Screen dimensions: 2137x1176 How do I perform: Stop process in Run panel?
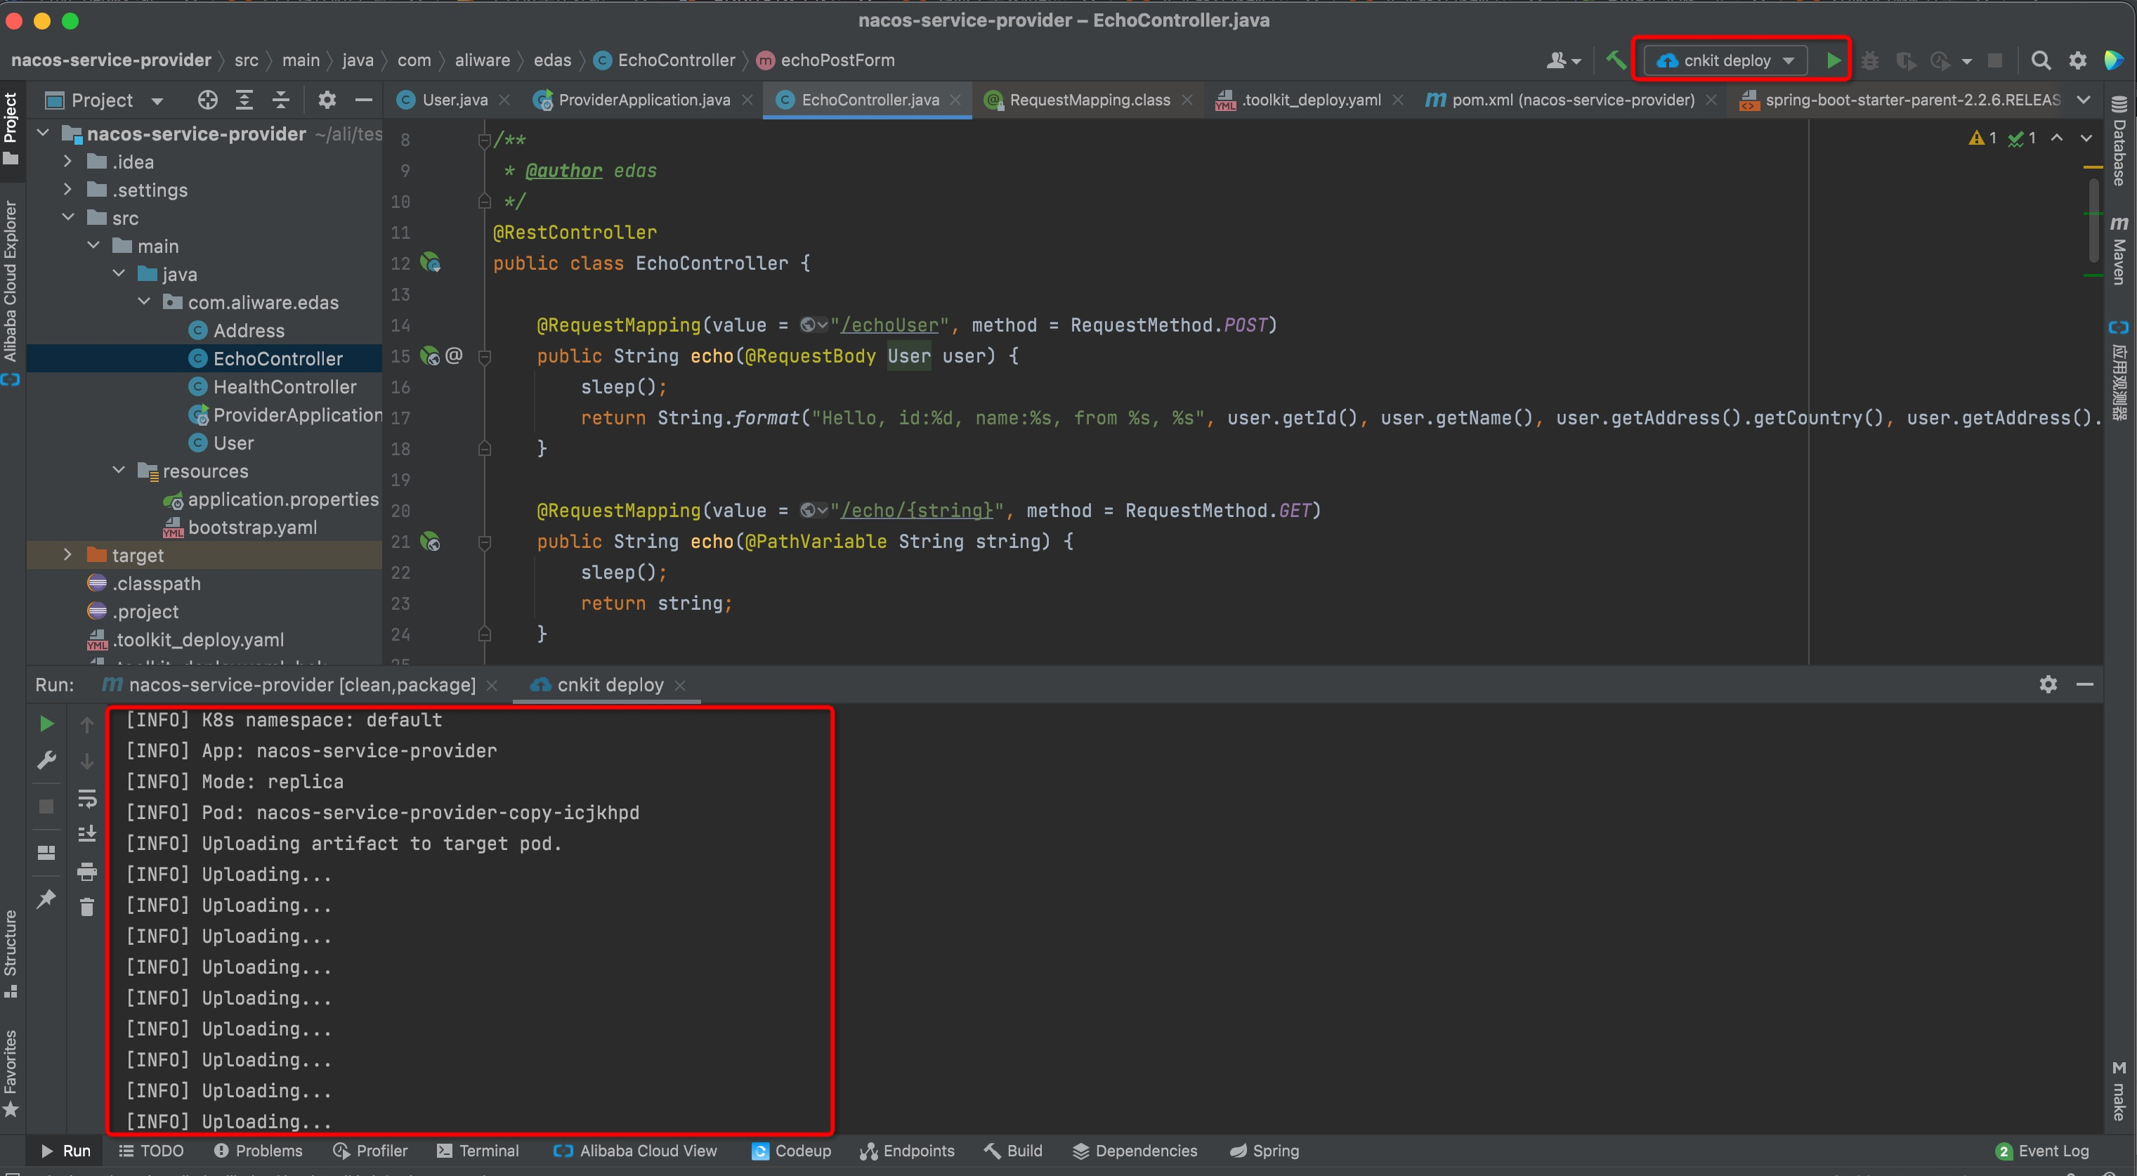(46, 807)
